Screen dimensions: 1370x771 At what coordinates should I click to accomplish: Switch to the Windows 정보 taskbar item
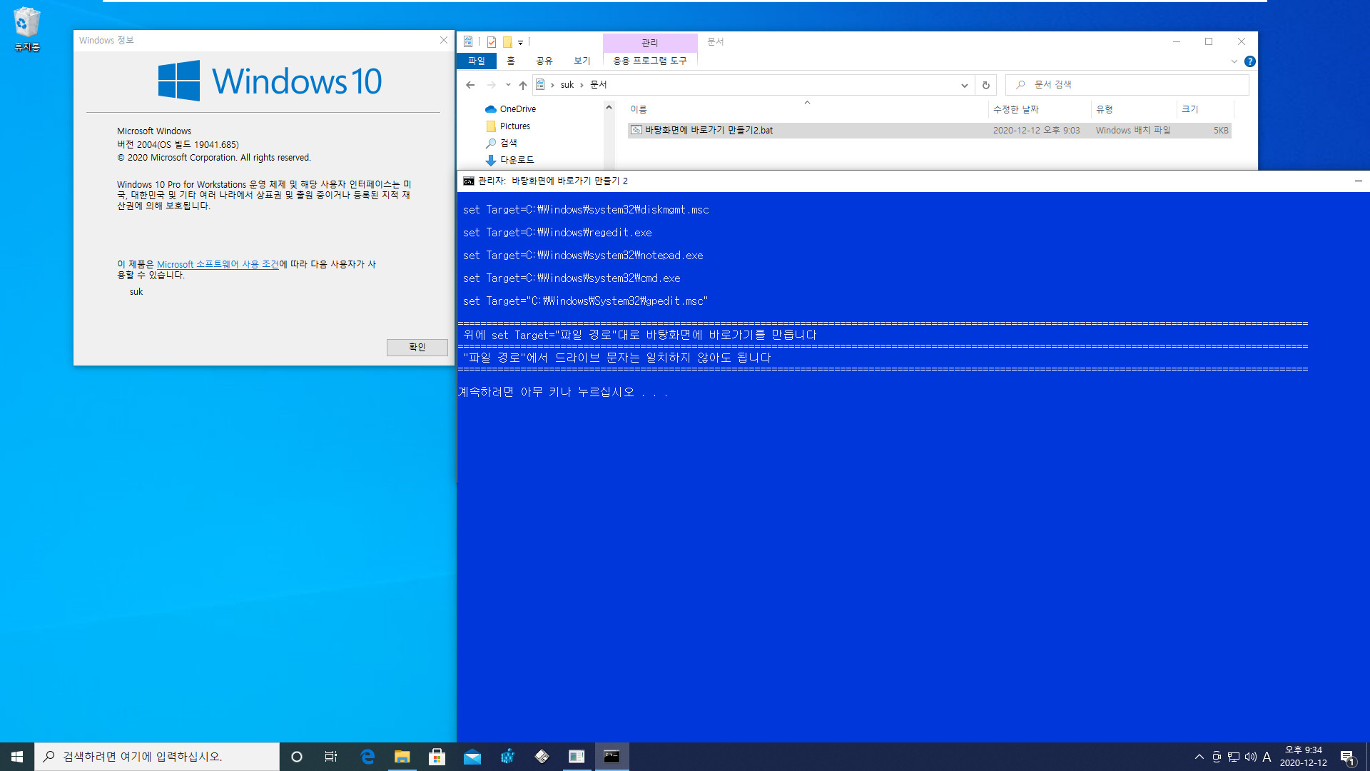tap(577, 757)
